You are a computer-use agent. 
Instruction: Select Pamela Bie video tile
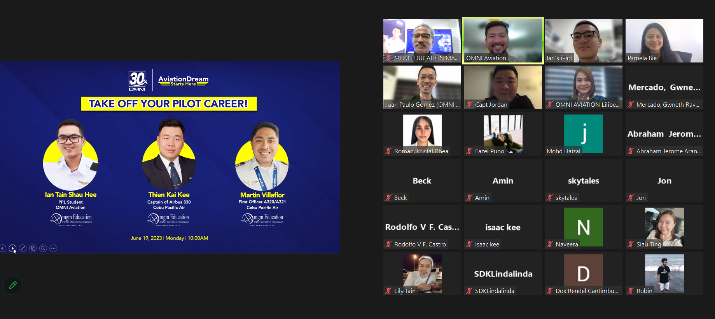664,41
